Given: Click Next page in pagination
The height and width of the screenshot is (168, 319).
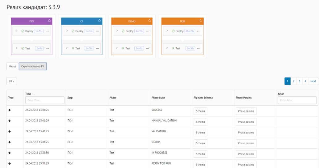Looking at the screenshot, I should [313, 81].
